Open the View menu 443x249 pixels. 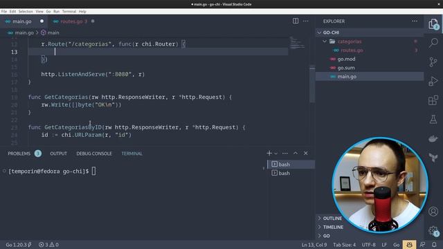click(39, 12)
